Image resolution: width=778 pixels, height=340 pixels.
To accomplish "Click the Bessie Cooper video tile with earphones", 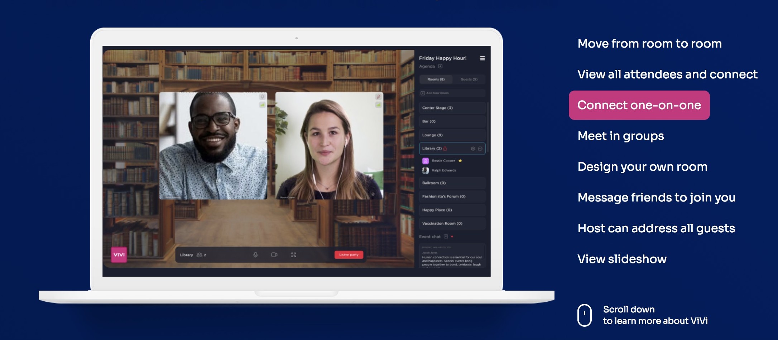I will 329,146.
